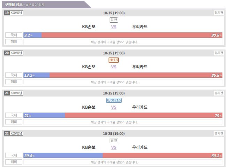Select the 국내 button in match 21
The width and height of the screenshot is (228, 168).
tap(14, 115)
